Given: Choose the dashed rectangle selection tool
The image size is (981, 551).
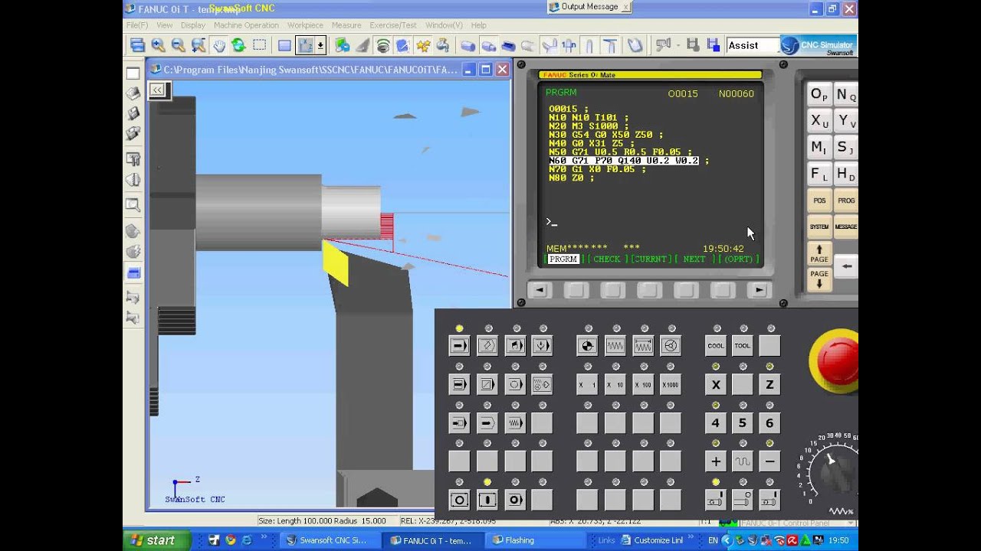Looking at the screenshot, I should 259,45.
